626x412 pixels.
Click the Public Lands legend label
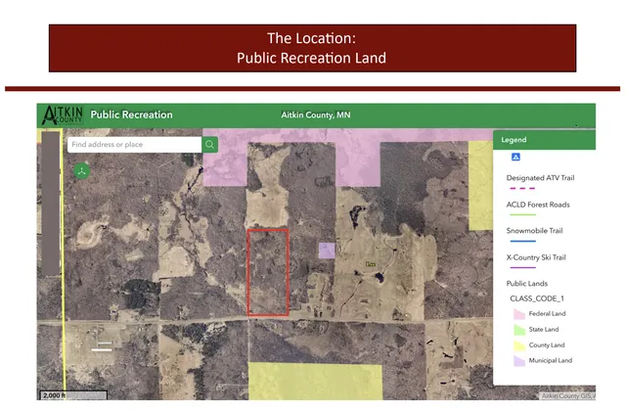pyautogui.click(x=526, y=283)
